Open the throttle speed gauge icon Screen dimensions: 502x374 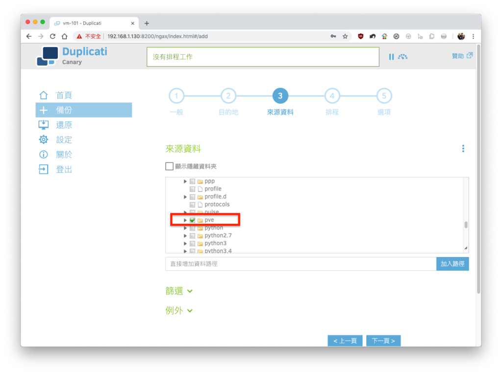click(403, 57)
